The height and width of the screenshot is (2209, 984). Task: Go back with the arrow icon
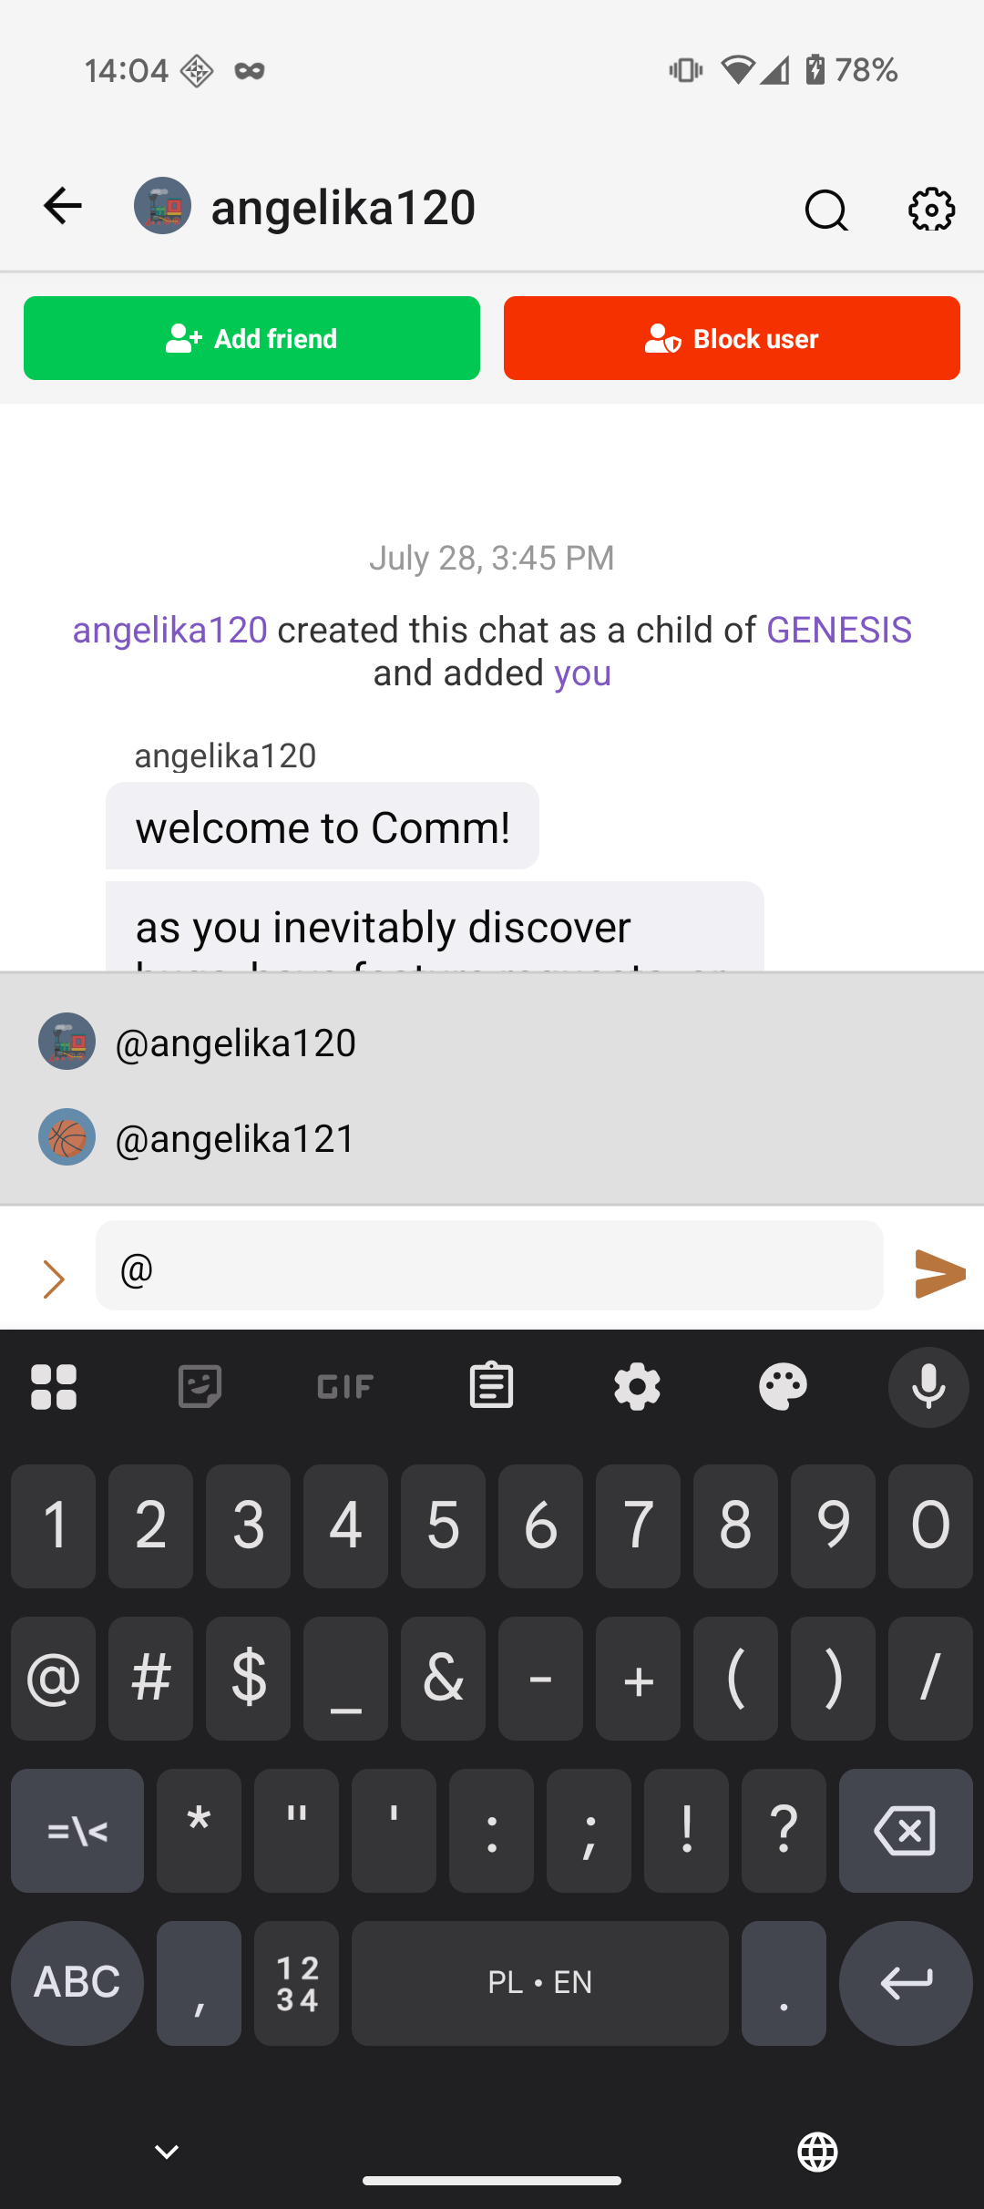click(63, 206)
